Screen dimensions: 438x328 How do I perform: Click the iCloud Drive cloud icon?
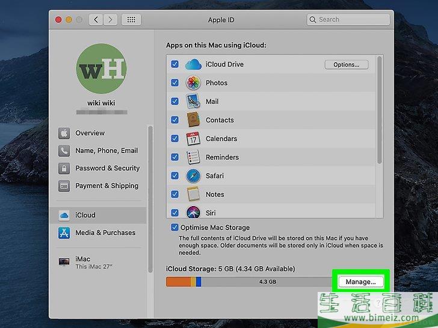193,64
